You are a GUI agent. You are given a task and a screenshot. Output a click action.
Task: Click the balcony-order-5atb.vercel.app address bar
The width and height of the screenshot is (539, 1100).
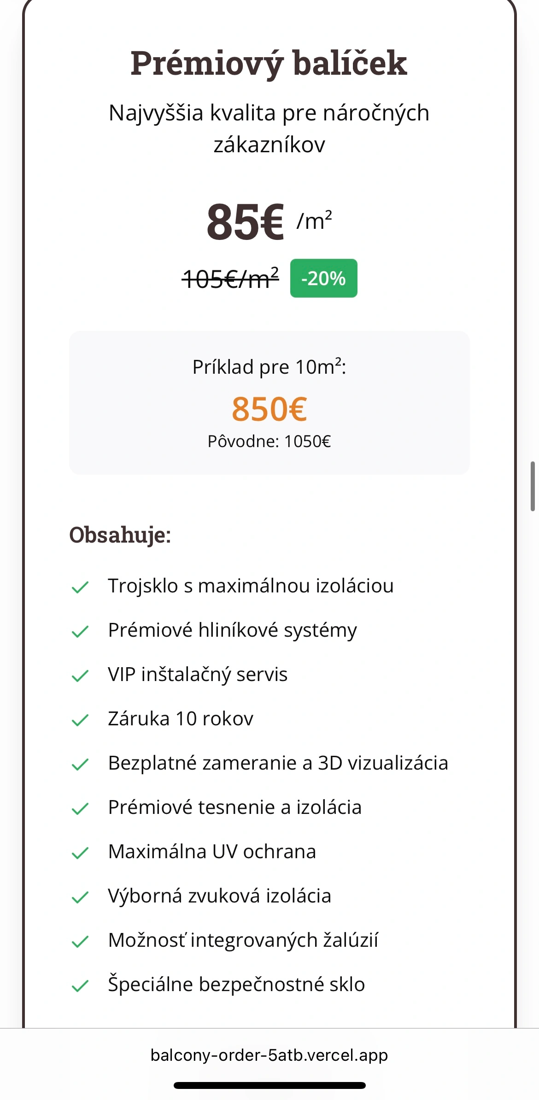269,1055
